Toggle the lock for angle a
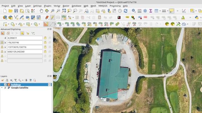Viewport: 202px width, 113px height. click(x=45, y=42)
